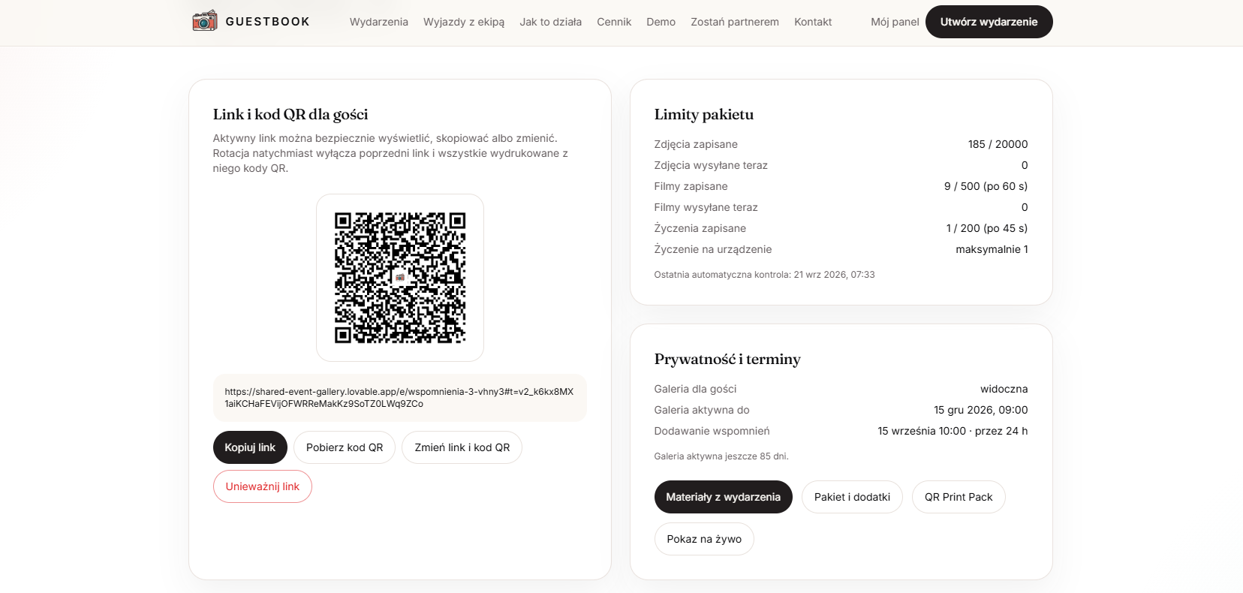Go to Jak to działa
This screenshot has height=593, width=1243.
[x=551, y=22]
